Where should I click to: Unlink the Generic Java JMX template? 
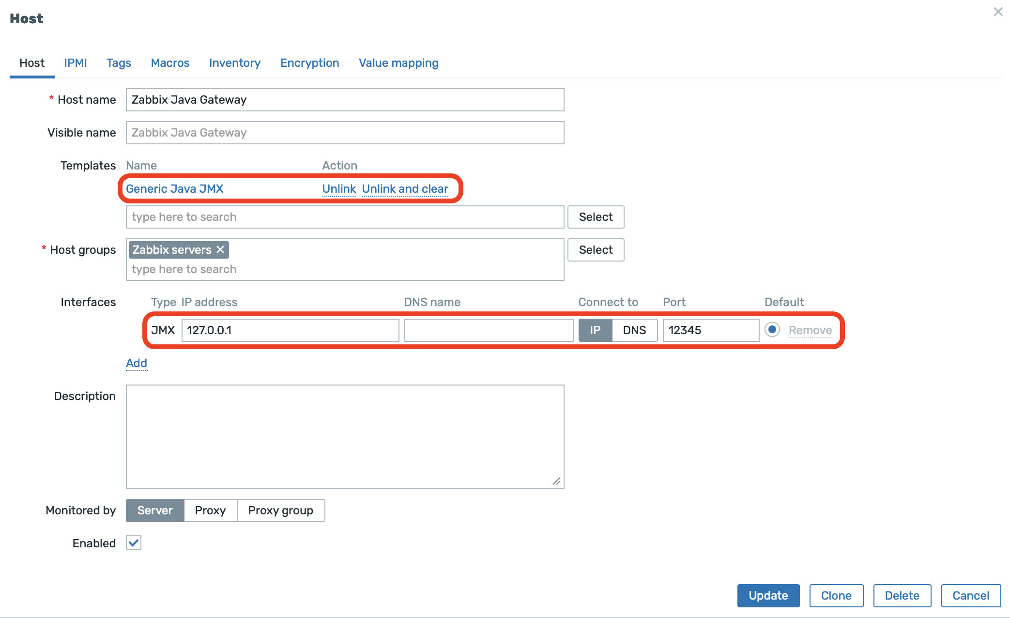click(339, 189)
